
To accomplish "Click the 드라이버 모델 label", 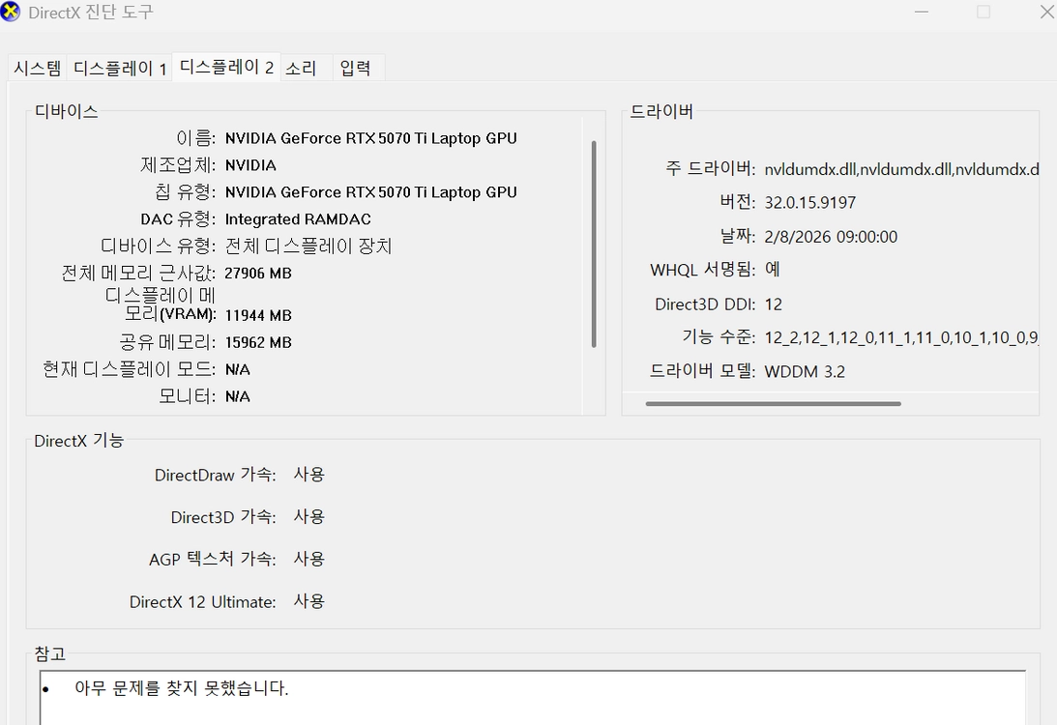I will (702, 371).
